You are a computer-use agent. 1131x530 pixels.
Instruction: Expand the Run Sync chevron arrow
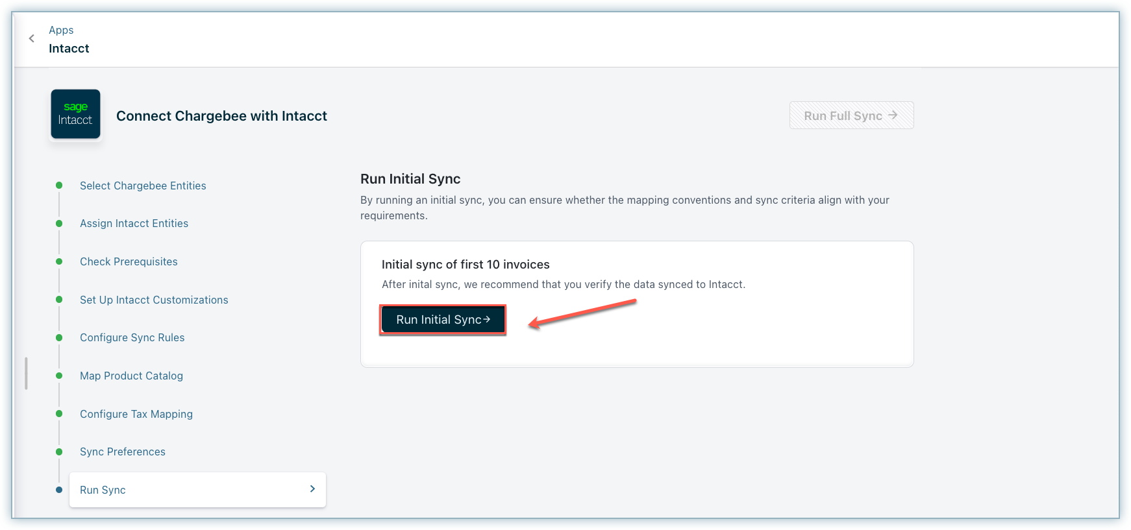coord(312,489)
